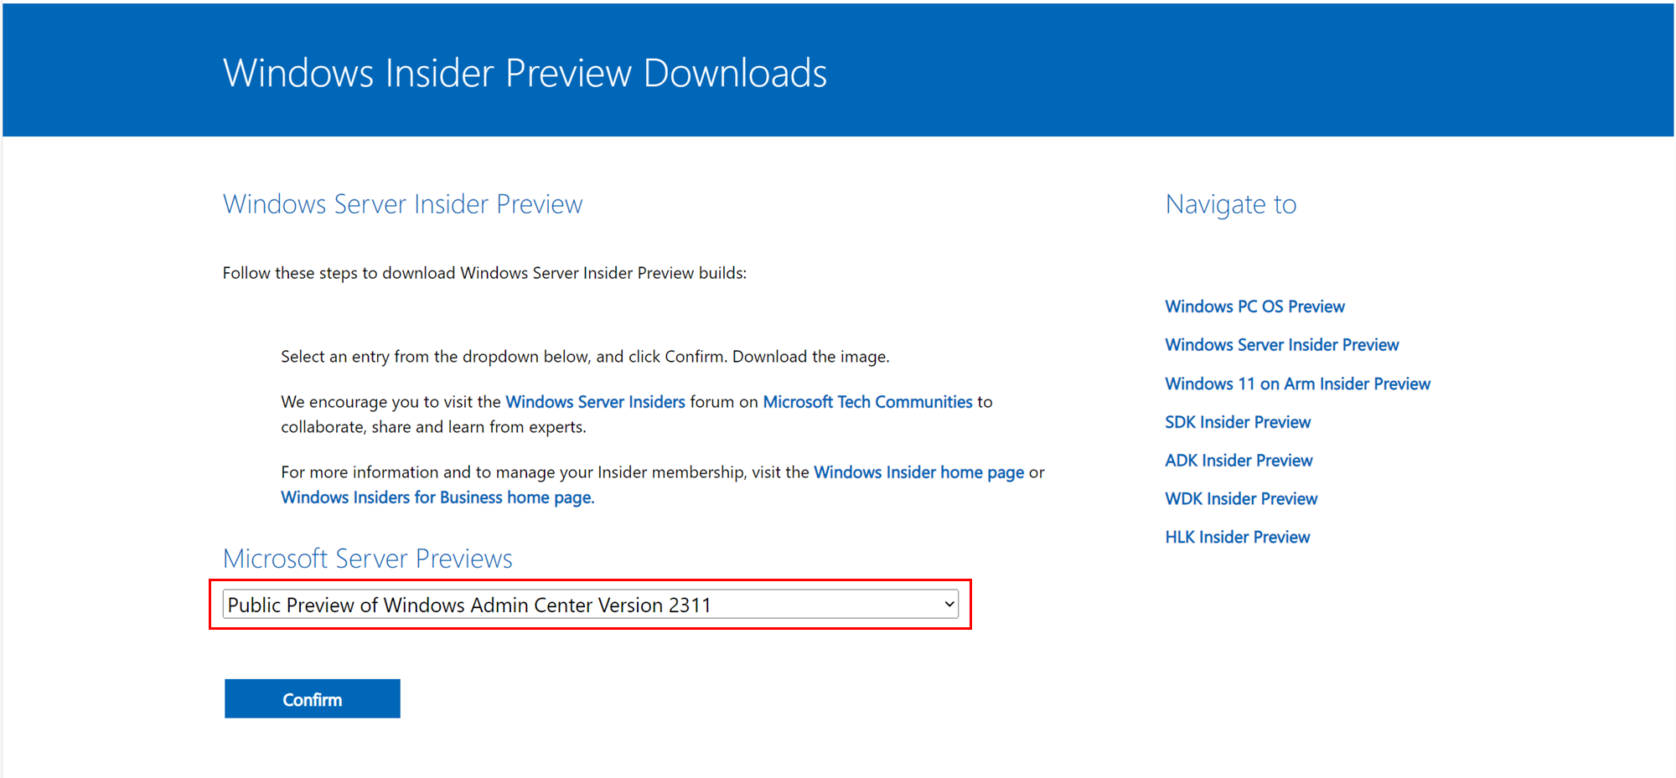The height and width of the screenshot is (778, 1676).
Task: Open the Windows Server Insiders forum link
Action: [595, 402]
